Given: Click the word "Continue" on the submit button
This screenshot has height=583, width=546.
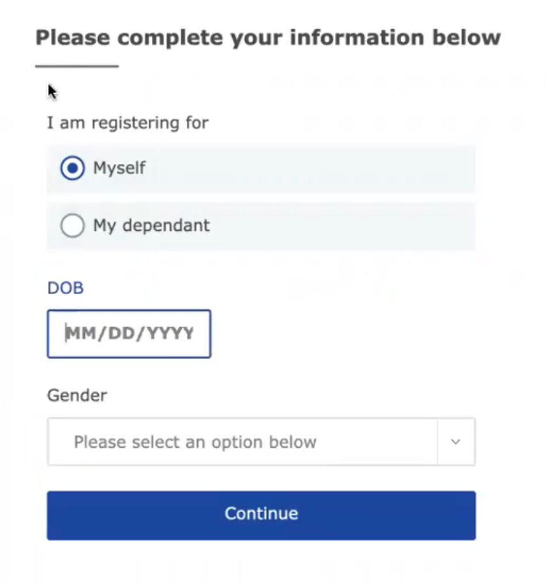Looking at the screenshot, I should point(261,514).
